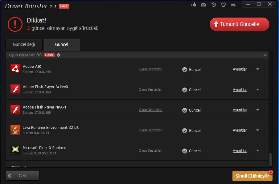The width and height of the screenshot is (279, 184).
Task: Select the Güncel tab
Action: (62, 44)
